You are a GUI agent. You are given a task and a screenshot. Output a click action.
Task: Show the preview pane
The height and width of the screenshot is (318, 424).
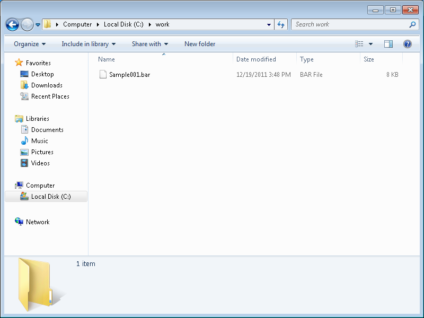pyautogui.click(x=388, y=44)
